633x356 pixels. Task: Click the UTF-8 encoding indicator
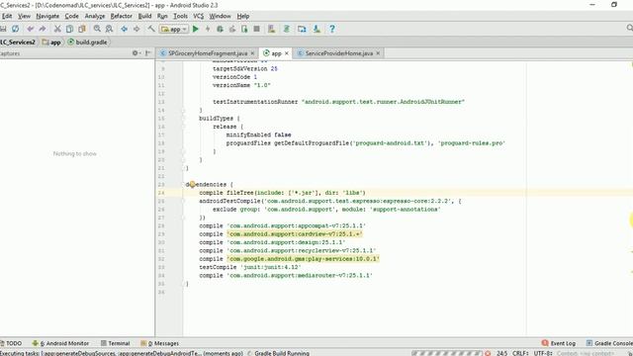(x=543, y=353)
